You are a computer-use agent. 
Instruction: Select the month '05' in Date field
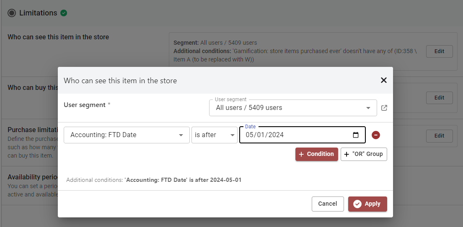(250, 135)
